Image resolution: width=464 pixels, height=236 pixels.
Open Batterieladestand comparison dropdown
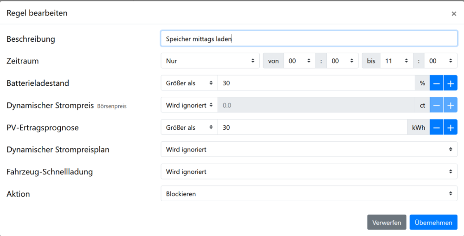tap(189, 83)
